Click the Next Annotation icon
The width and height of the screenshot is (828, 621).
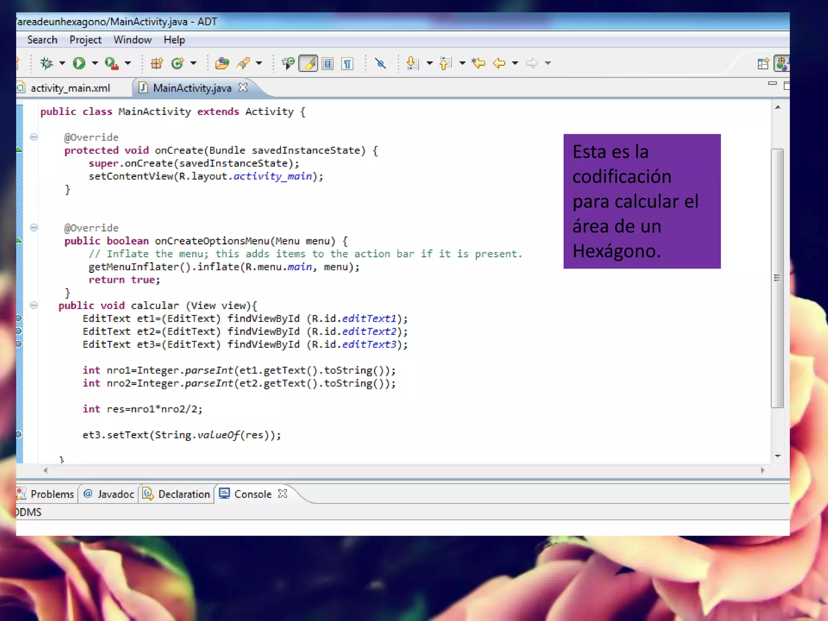coord(412,63)
